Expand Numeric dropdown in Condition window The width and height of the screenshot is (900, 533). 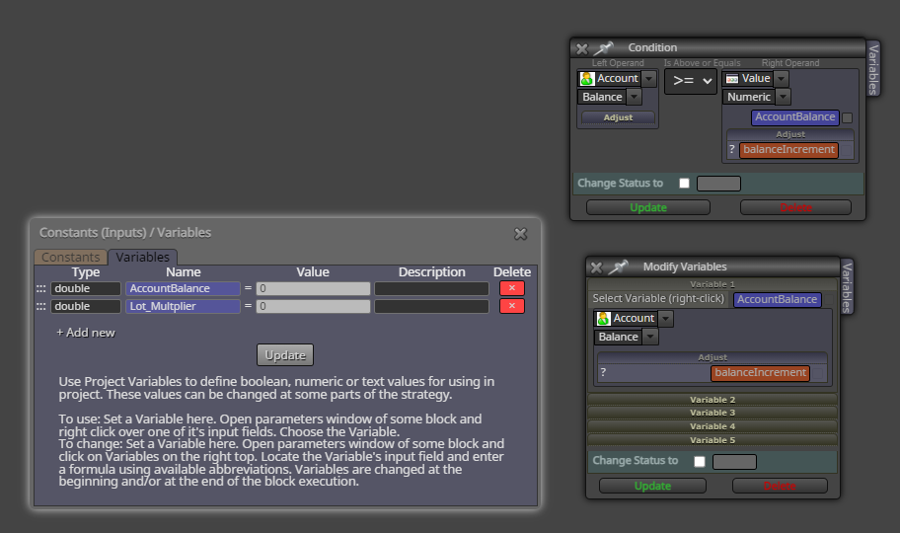point(784,97)
